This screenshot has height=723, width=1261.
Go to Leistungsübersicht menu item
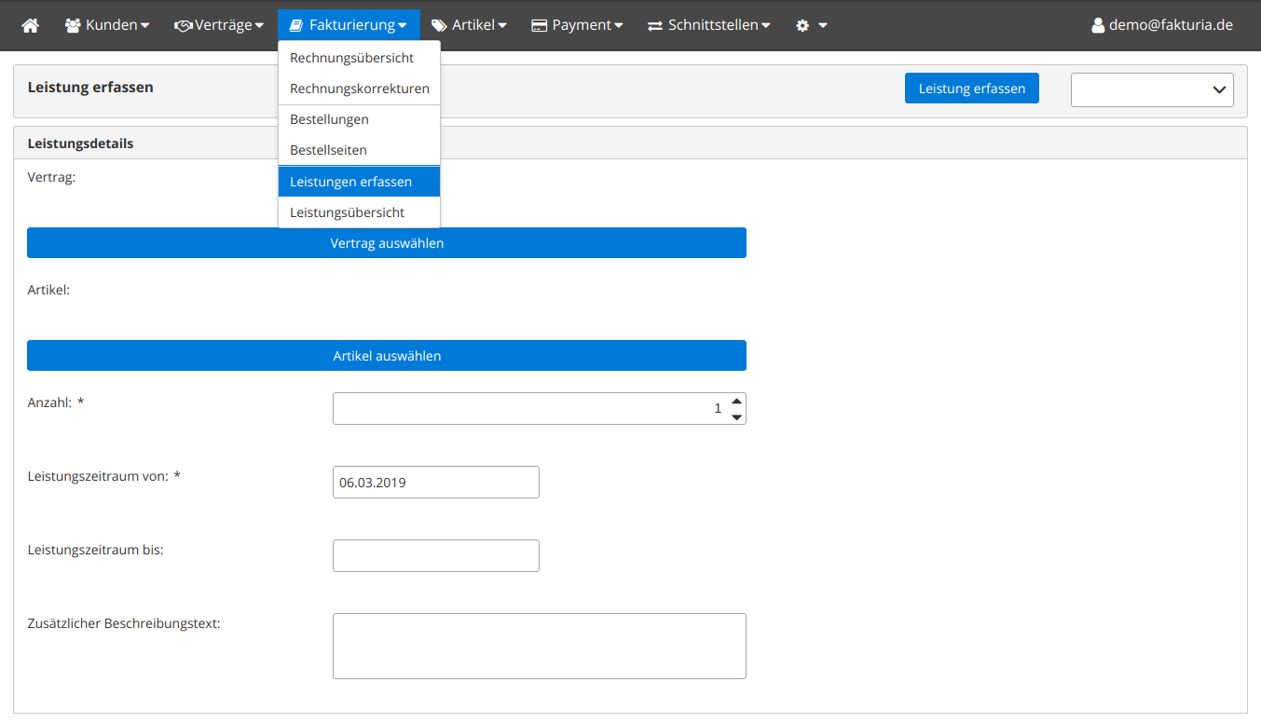(347, 212)
